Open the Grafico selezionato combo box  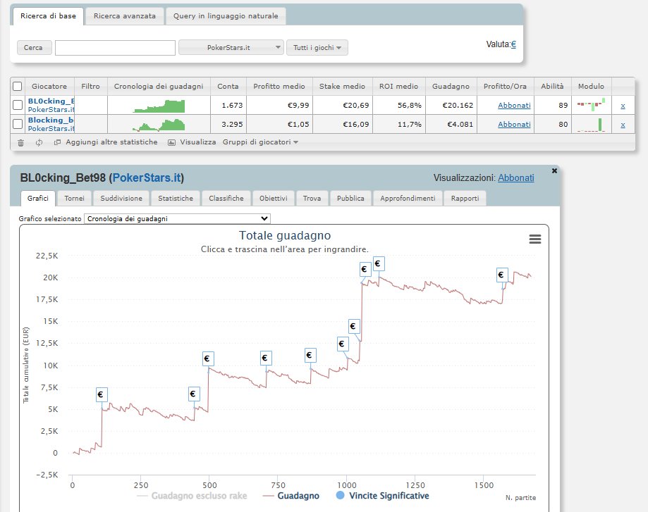(177, 218)
